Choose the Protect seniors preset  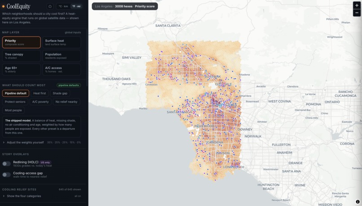(15, 102)
